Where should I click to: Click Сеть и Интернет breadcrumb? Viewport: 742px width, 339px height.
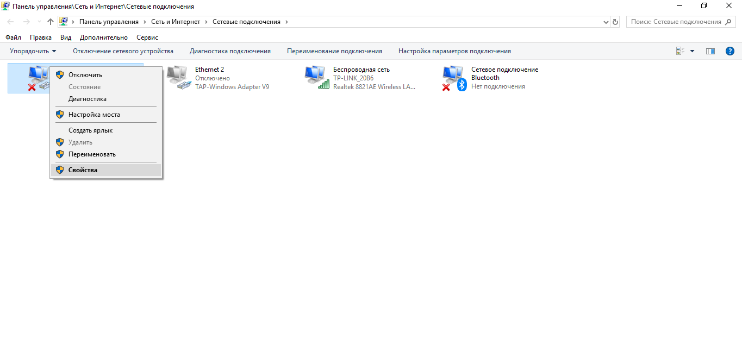176,22
